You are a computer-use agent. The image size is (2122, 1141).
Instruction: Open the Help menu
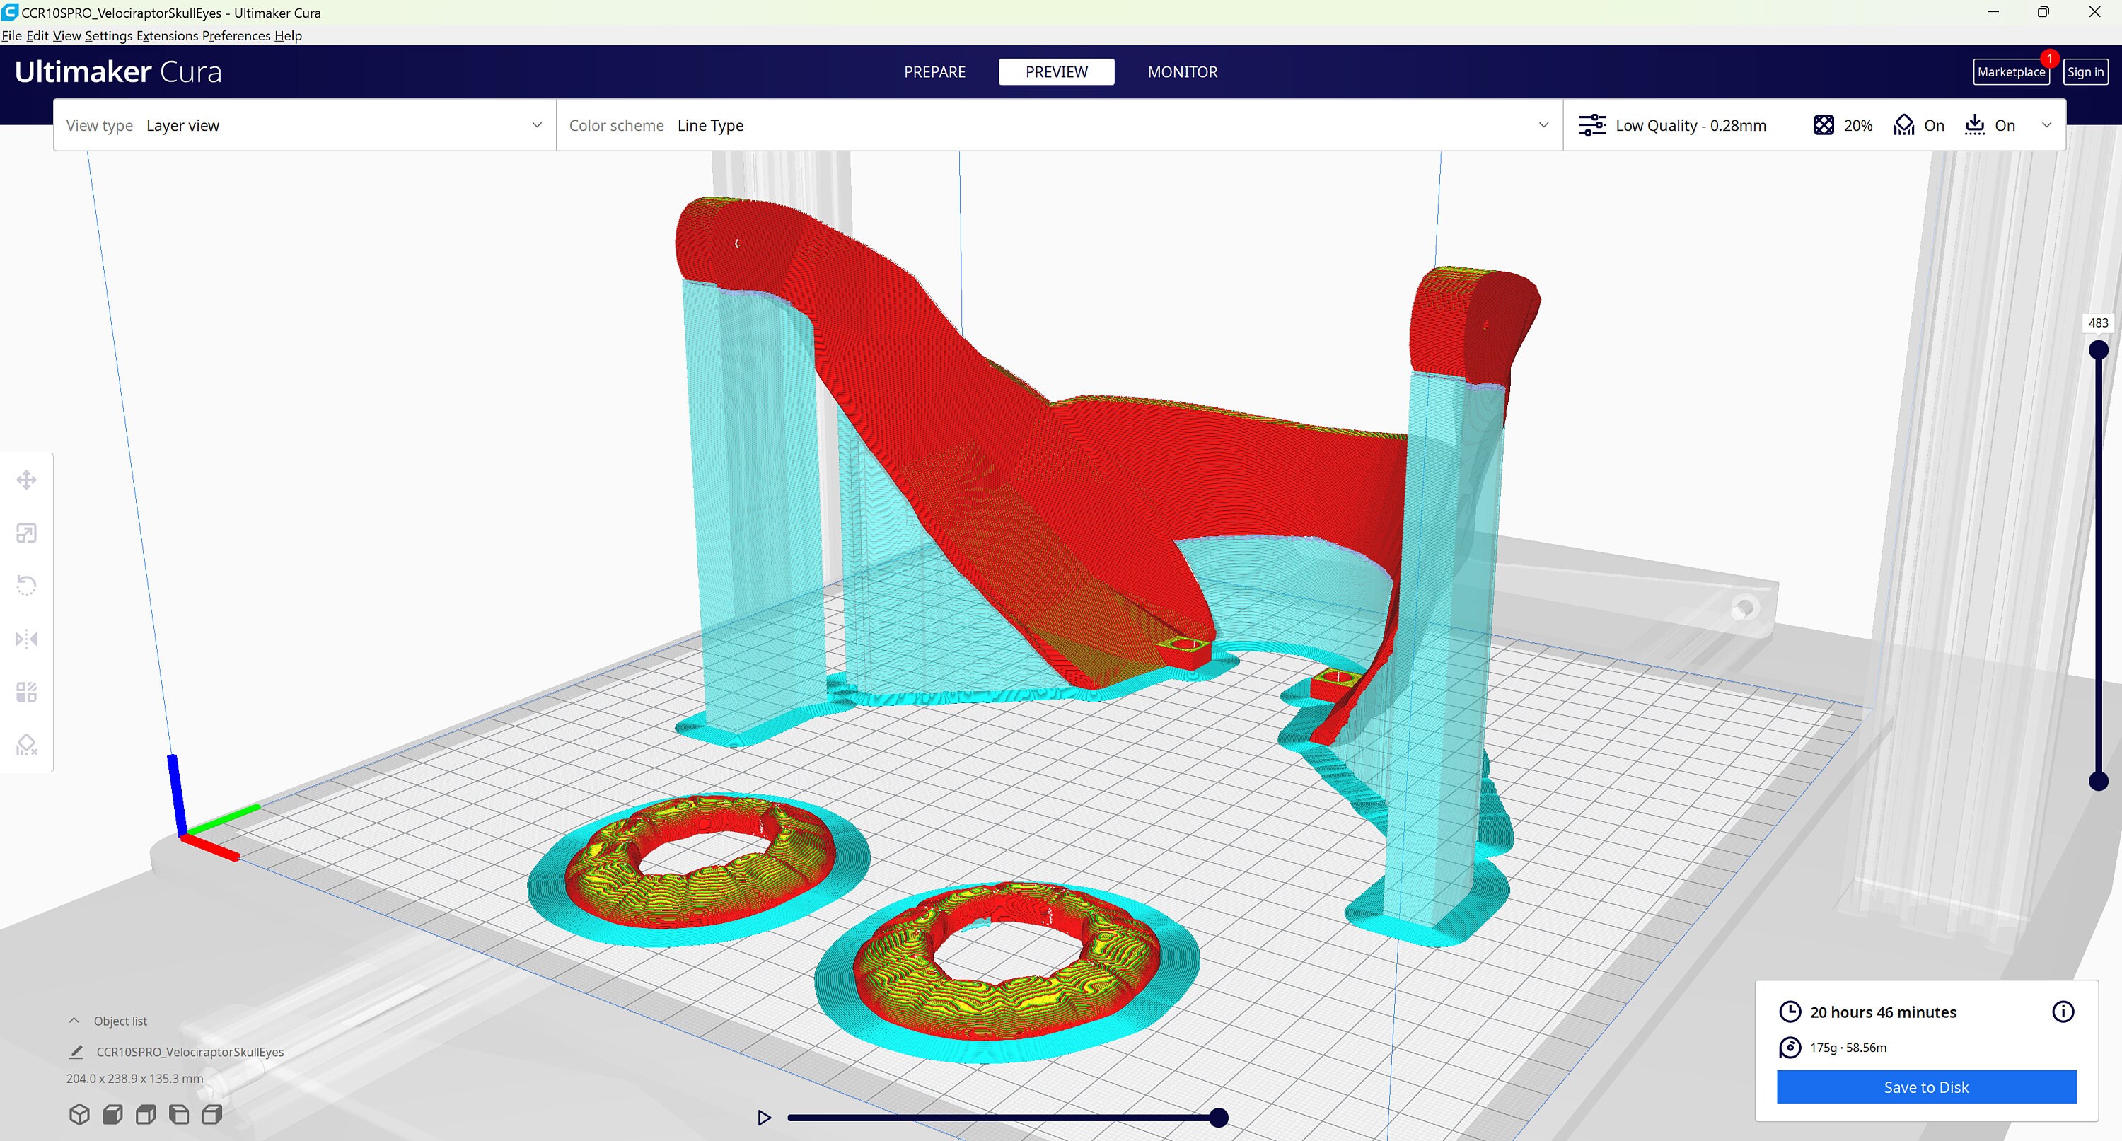(289, 35)
